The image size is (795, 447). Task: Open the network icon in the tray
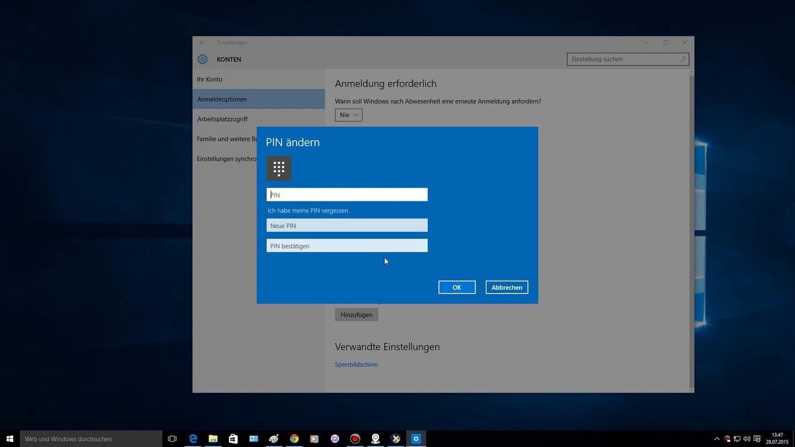(x=737, y=439)
